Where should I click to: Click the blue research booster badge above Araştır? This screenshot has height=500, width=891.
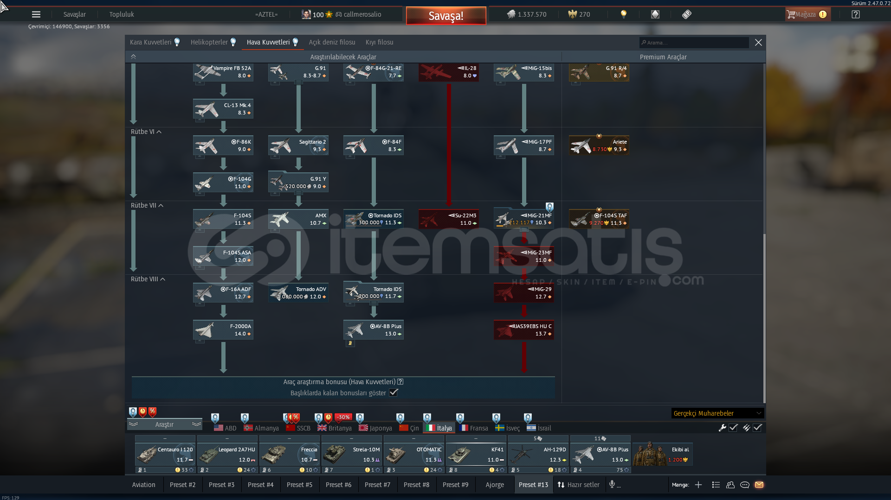tap(133, 411)
